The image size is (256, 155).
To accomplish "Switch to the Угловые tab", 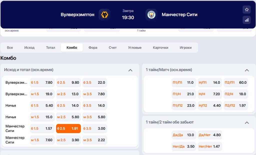I will click(x=135, y=47).
